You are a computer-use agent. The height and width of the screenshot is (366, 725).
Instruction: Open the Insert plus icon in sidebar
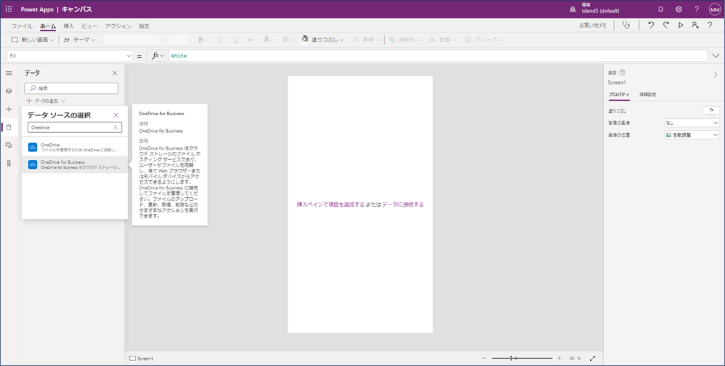coord(8,109)
